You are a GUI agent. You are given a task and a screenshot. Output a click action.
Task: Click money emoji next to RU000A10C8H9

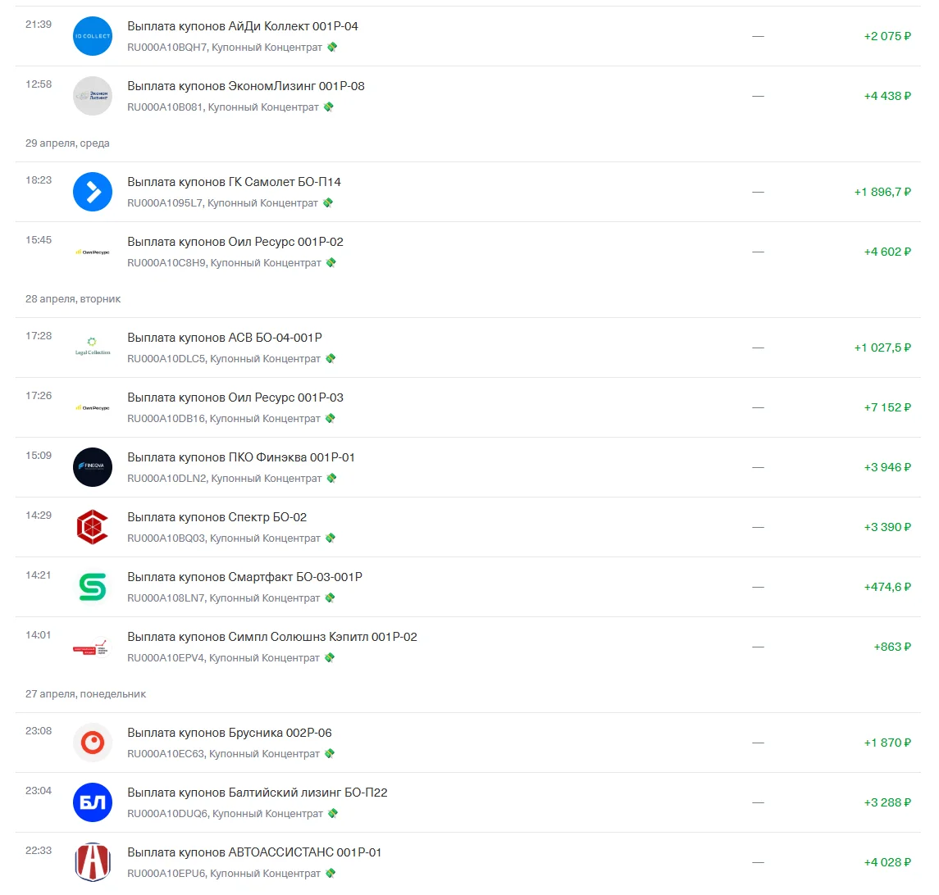pos(331,262)
